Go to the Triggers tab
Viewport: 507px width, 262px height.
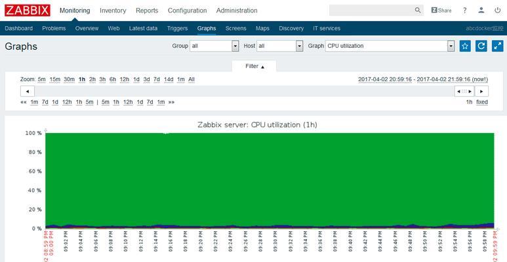[x=178, y=28]
